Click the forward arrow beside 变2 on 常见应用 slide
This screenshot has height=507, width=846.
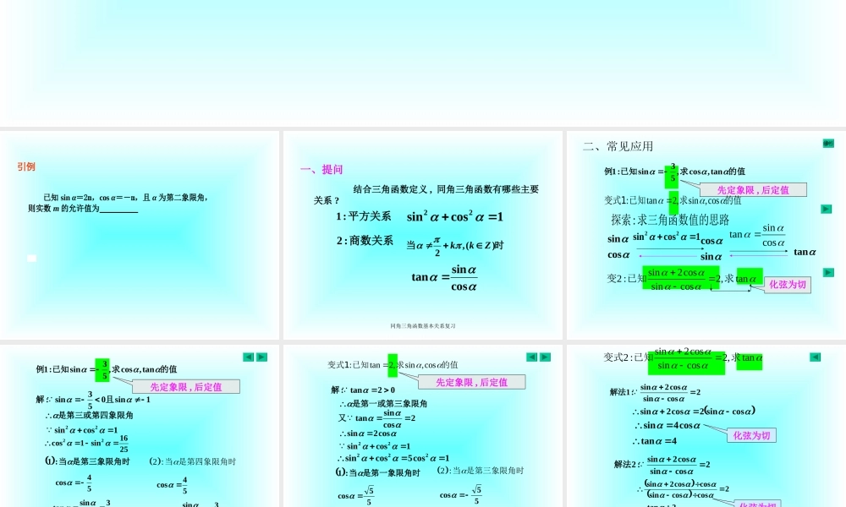[829, 273]
